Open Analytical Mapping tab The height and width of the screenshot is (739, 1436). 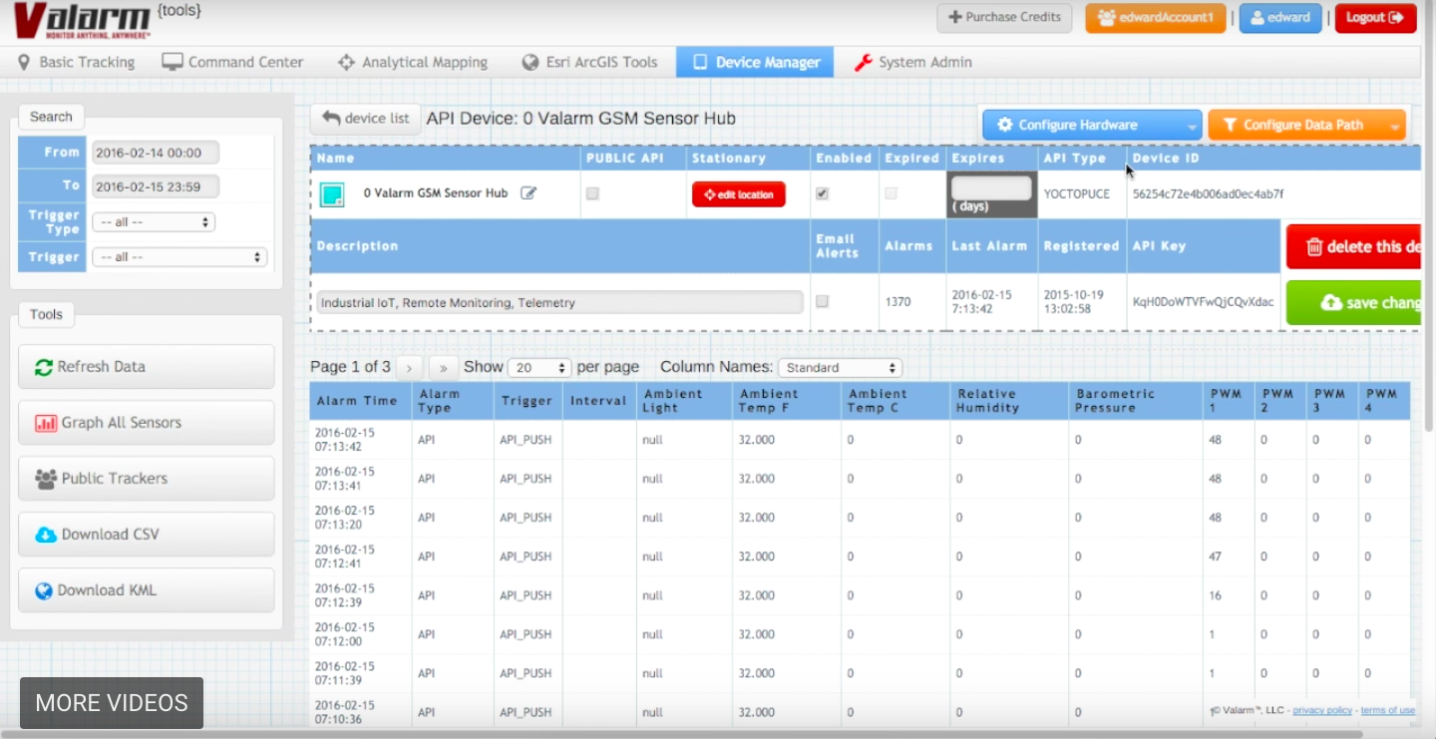pos(413,62)
